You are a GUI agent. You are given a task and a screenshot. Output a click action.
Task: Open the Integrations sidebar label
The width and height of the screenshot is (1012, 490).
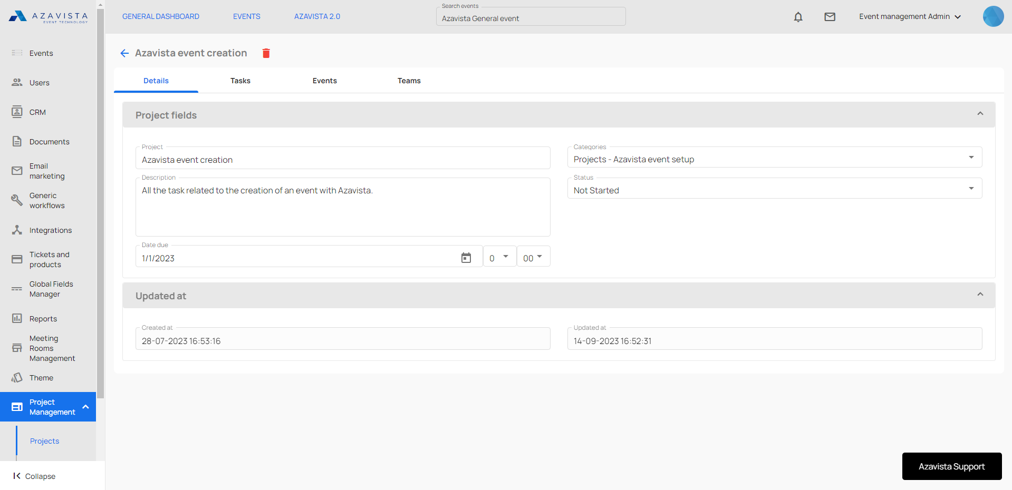tap(51, 230)
